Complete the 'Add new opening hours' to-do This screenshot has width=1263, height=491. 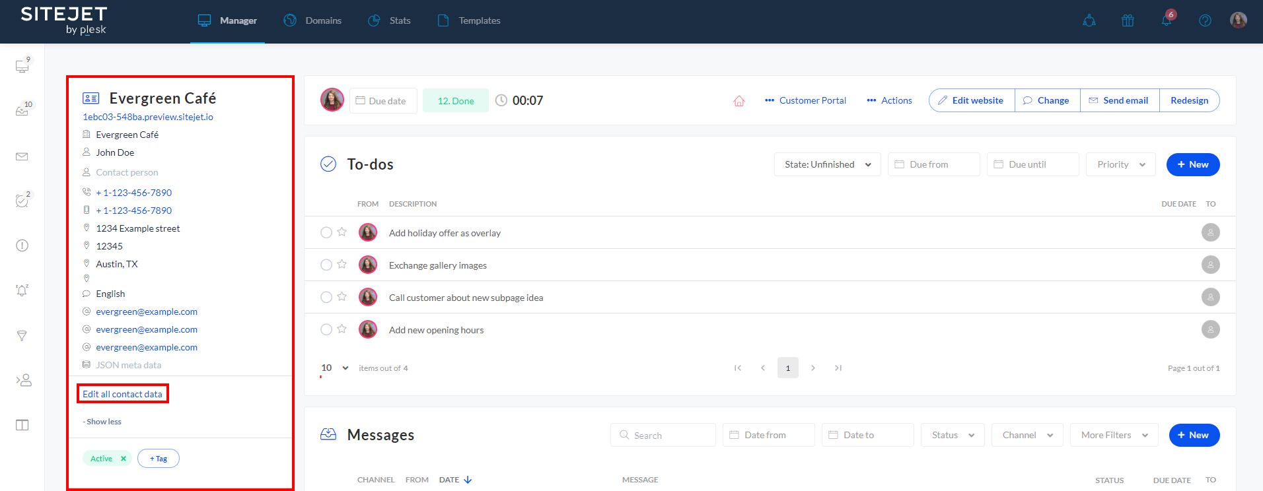[x=326, y=329]
